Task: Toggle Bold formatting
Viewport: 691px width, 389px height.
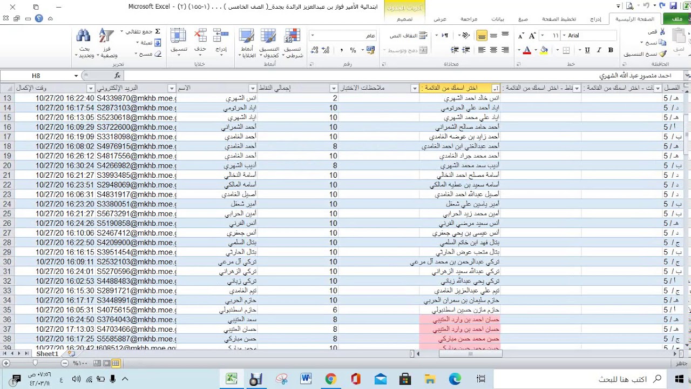Action: [x=611, y=50]
